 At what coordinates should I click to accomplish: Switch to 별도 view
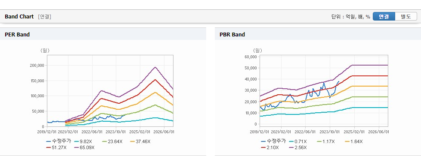[406, 17]
